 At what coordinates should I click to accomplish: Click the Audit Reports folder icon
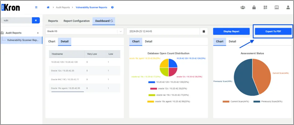tap(2, 33)
